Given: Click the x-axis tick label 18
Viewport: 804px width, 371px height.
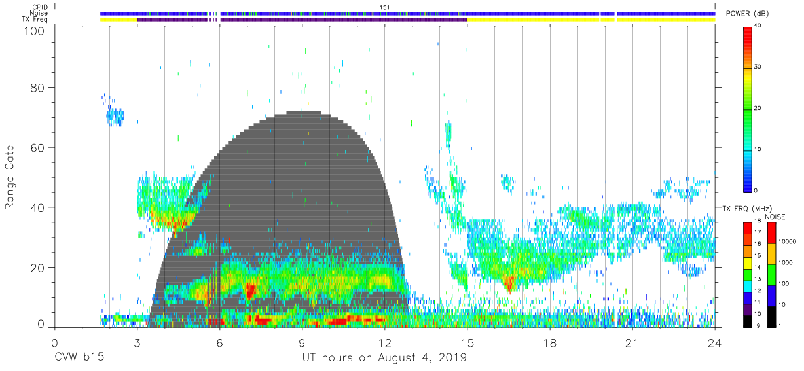Looking at the screenshot, I should 549,342.
